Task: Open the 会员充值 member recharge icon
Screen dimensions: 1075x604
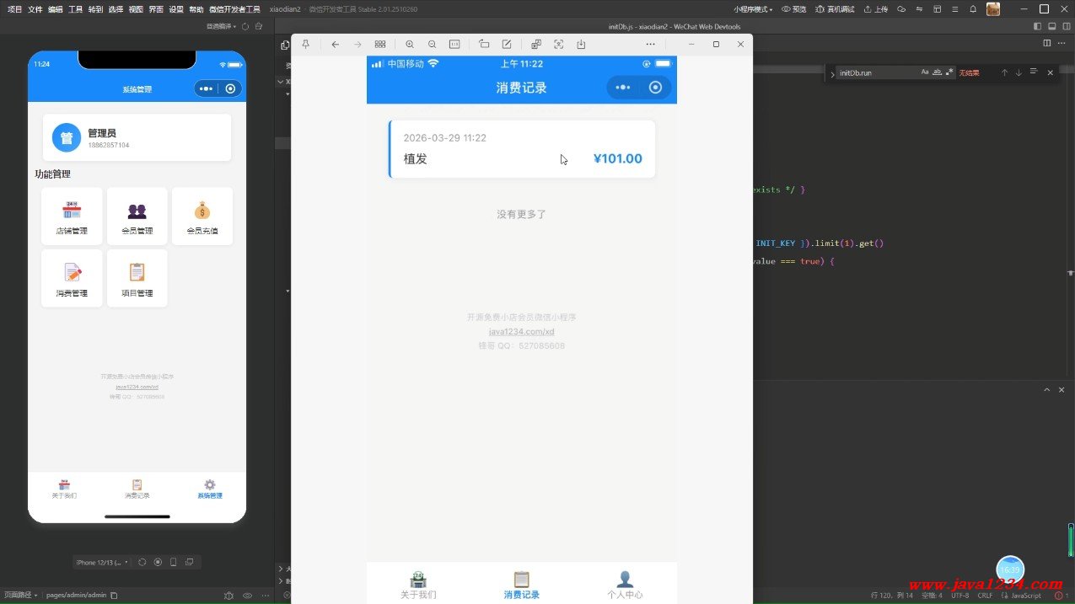Action: pyautogui.click(x=202, y=216)
